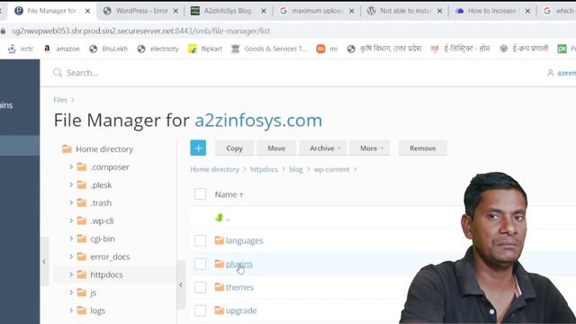Screen dimensions: 576x324
Task: Open the Archive dropdown
Action: [x=322, y=148]
